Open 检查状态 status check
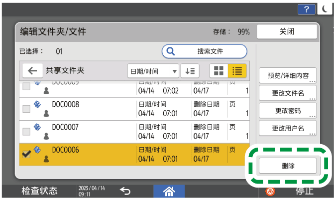The image size is (336, 200). [39, 191]
